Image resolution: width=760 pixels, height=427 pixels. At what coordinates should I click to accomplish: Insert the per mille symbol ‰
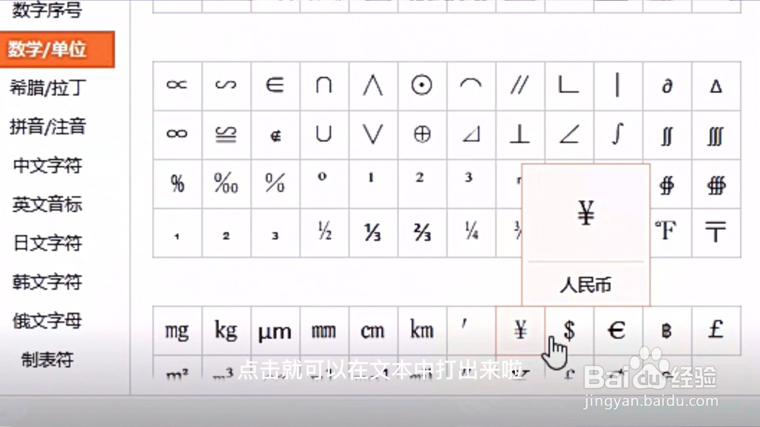pos(226,184)
